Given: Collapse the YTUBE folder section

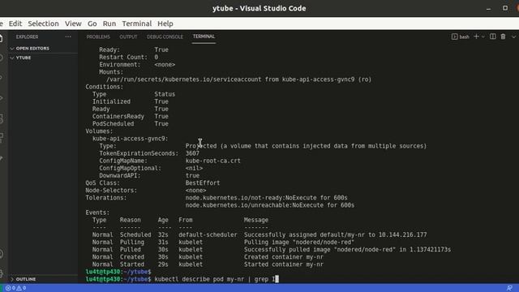Looking at the screenshot, I should [24, 58].
